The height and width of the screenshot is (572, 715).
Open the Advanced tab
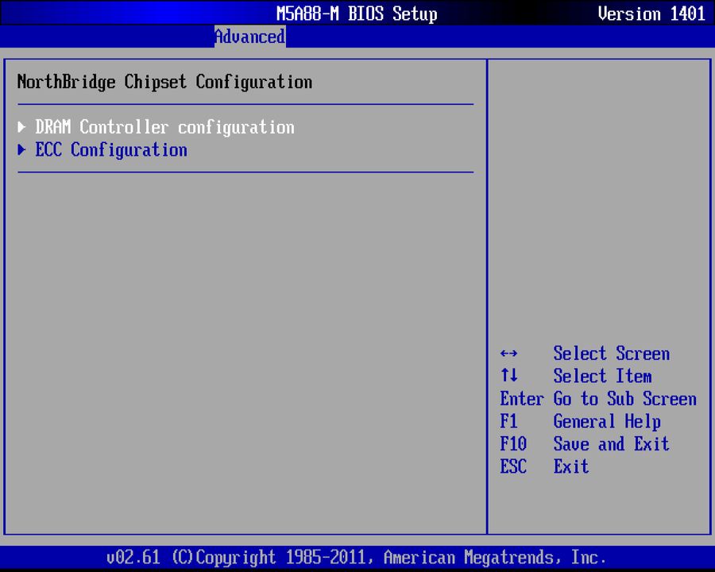click(250, 37)
